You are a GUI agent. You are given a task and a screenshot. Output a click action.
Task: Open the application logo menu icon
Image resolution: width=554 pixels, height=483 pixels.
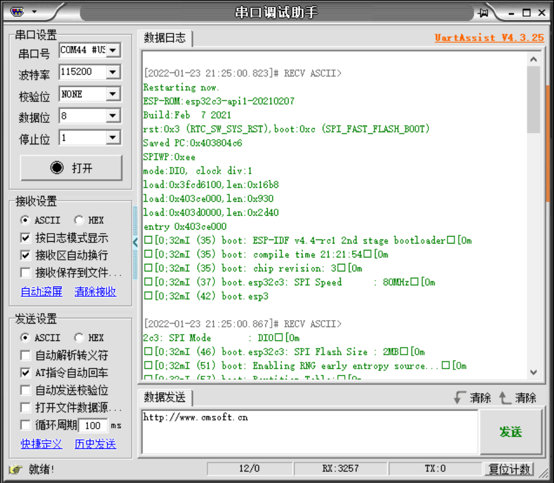coord(17,12)
